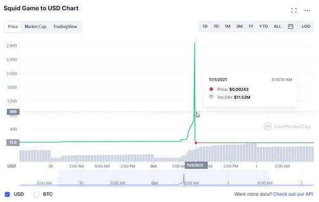Select the YTD time range
Viewport: 319px width, 202px height.
[263, 27]
